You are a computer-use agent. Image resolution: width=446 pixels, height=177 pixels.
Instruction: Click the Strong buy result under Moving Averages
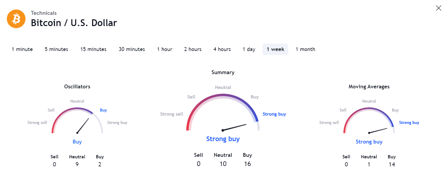(369, 142)
